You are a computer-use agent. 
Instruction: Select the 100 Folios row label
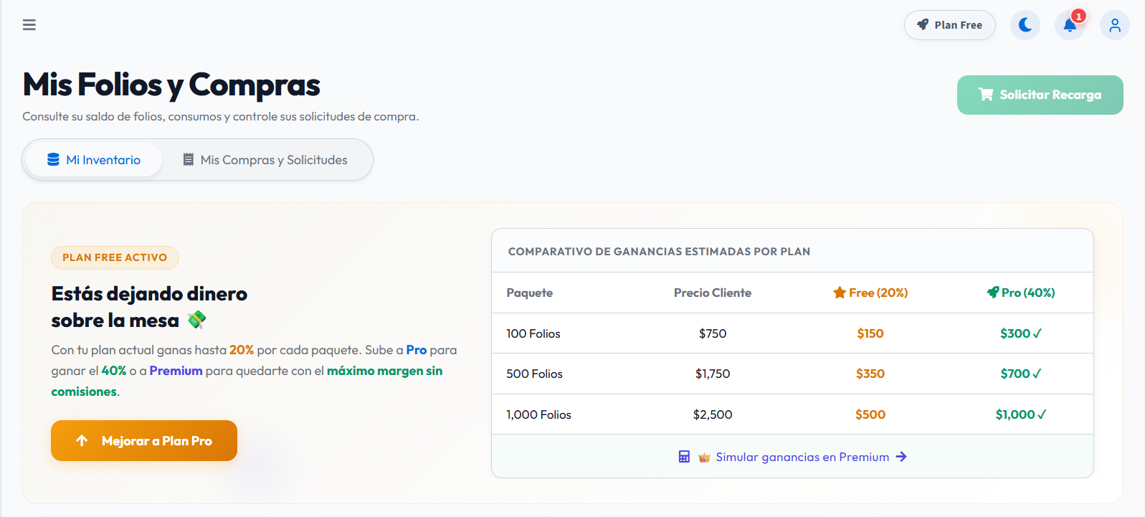click(533, 333)
